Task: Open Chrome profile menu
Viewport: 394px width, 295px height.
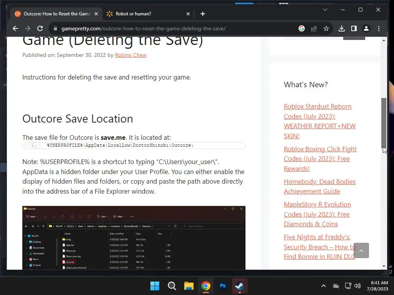Action: [366, 28]
